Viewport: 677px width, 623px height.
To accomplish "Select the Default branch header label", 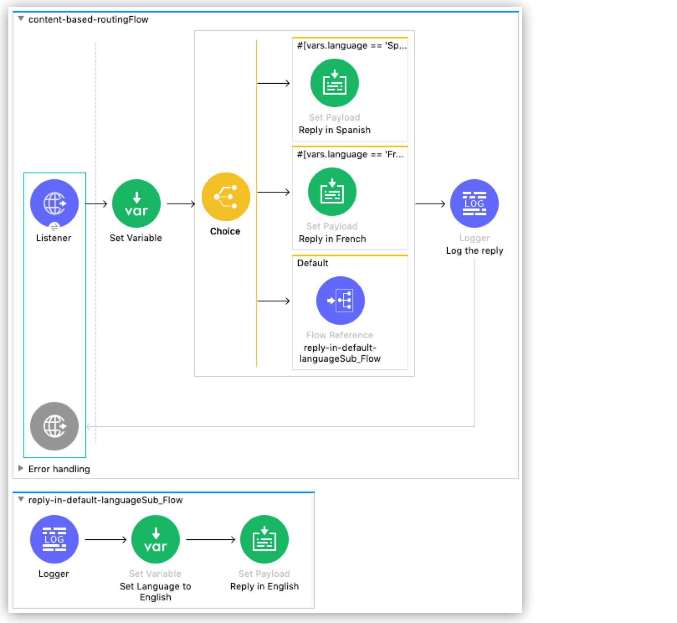I will pos(313,263).
